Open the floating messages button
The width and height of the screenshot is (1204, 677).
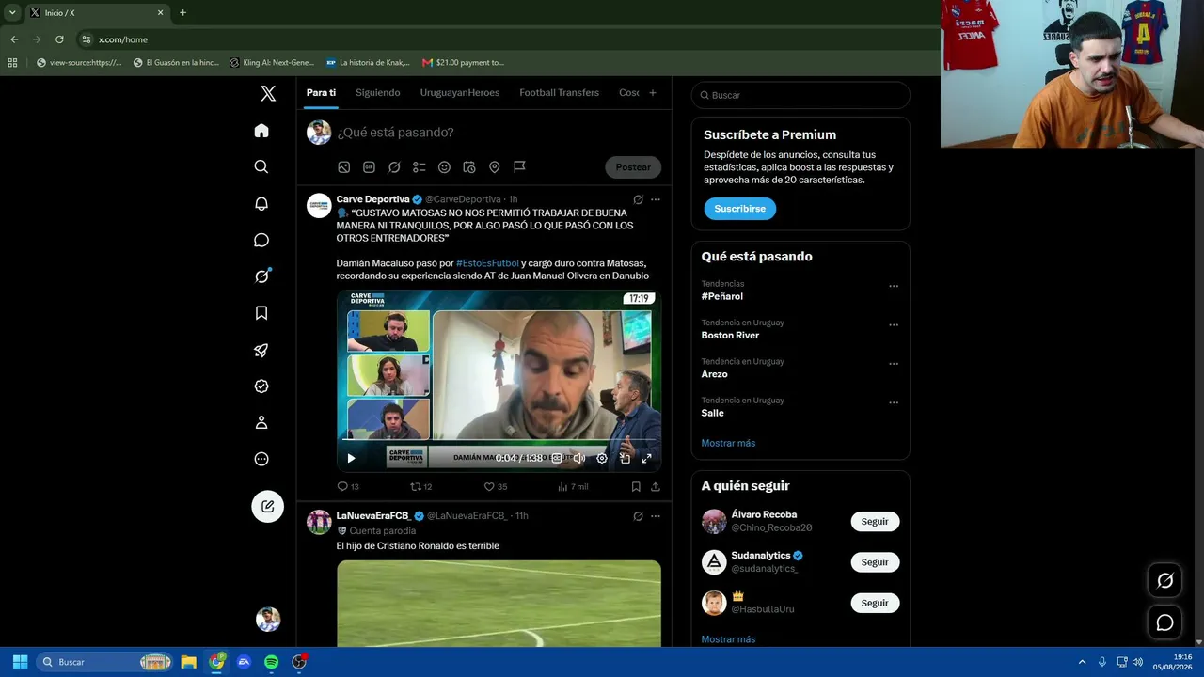click(x=1164, y=622)
